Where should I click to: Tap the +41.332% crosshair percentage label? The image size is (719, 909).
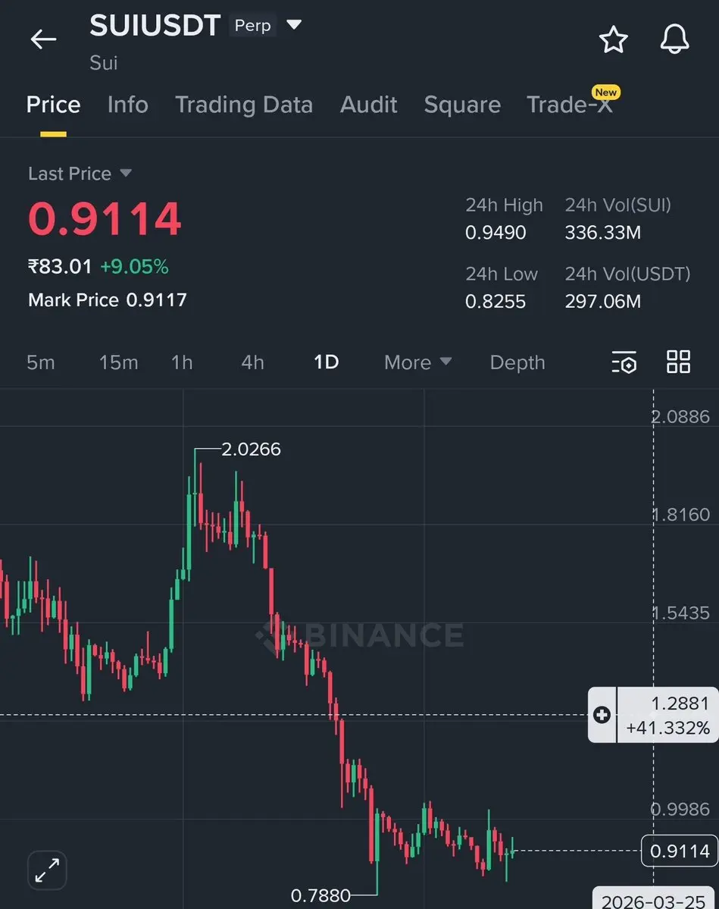pos(668,728)
